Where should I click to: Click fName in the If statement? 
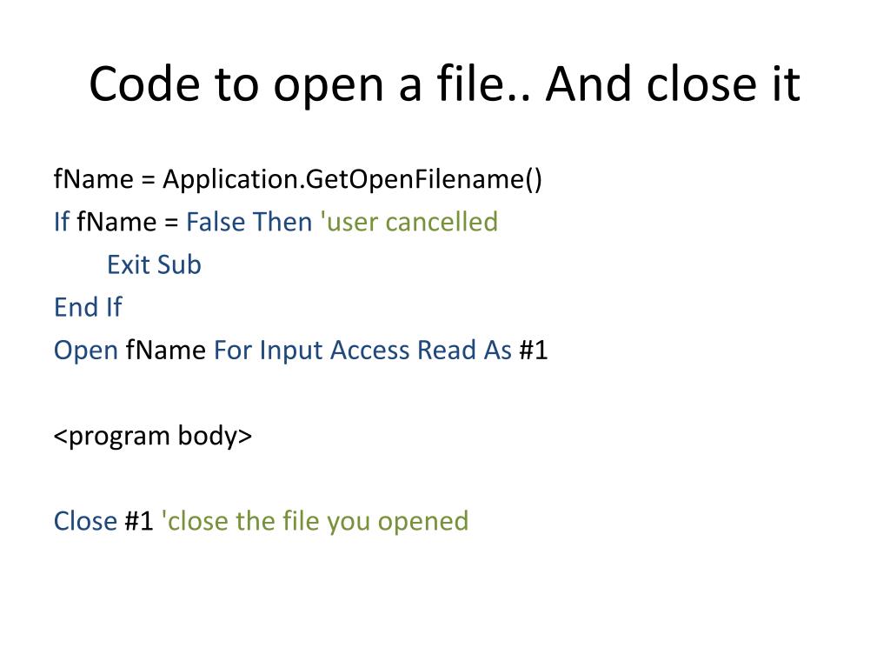pos(116,222)
